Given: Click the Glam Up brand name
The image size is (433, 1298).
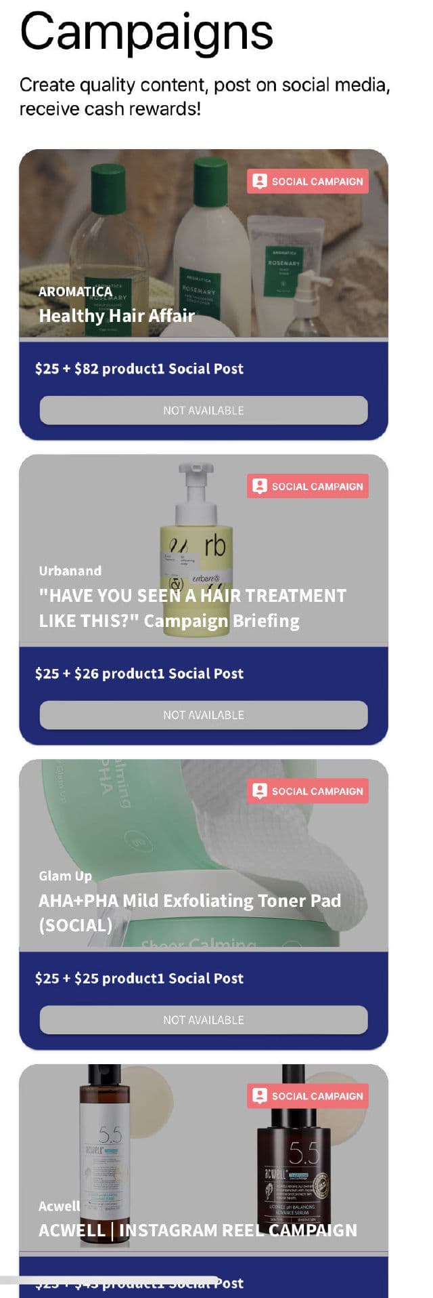Looking at the screenshot, I should [65, 876].
